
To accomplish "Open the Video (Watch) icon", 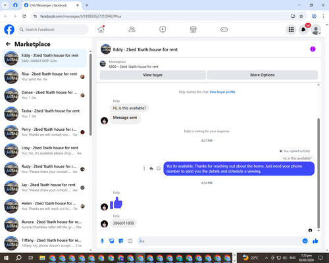I will pos(163,30).
